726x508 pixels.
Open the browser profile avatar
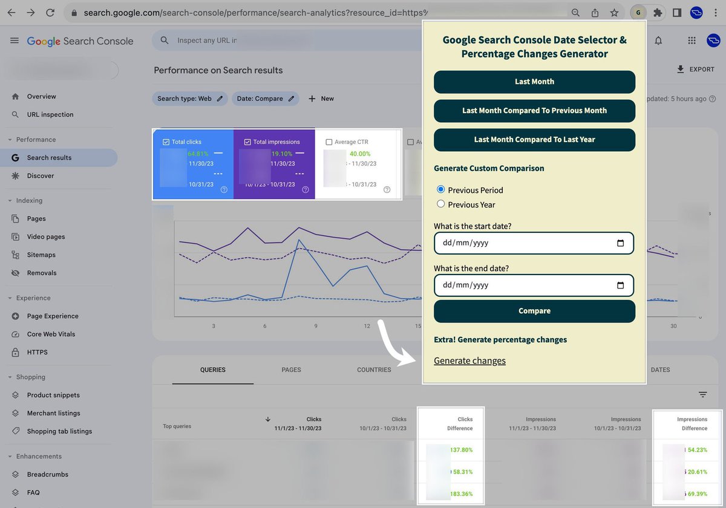click(x=696, y=13)
